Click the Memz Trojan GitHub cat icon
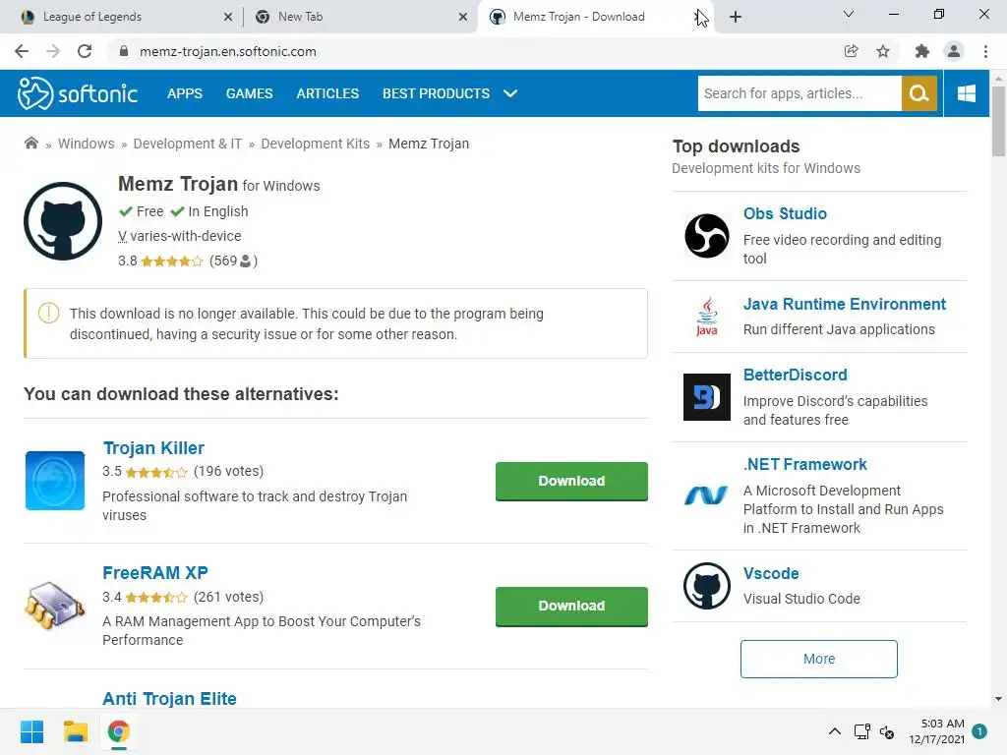The image size is (1007, 755). coord(63,221)
